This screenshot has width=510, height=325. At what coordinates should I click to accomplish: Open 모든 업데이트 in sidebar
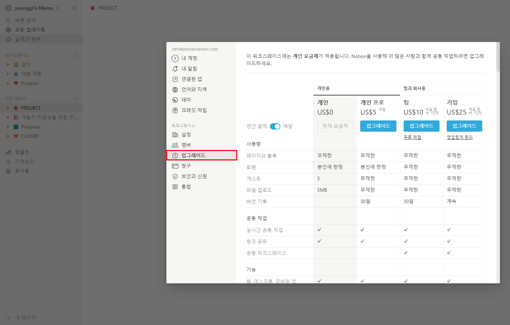[x=41, y=30]
